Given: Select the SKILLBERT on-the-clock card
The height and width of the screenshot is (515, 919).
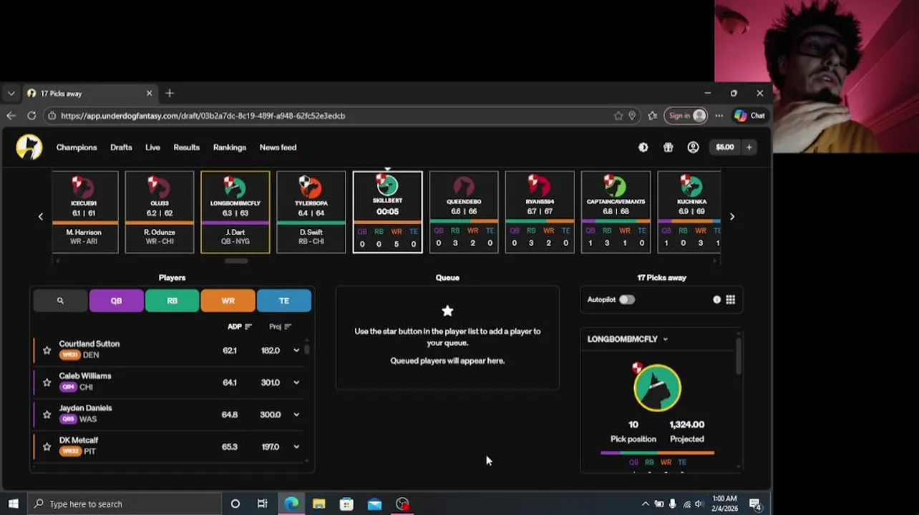Looking at the screenshot, I should (387, 212).
